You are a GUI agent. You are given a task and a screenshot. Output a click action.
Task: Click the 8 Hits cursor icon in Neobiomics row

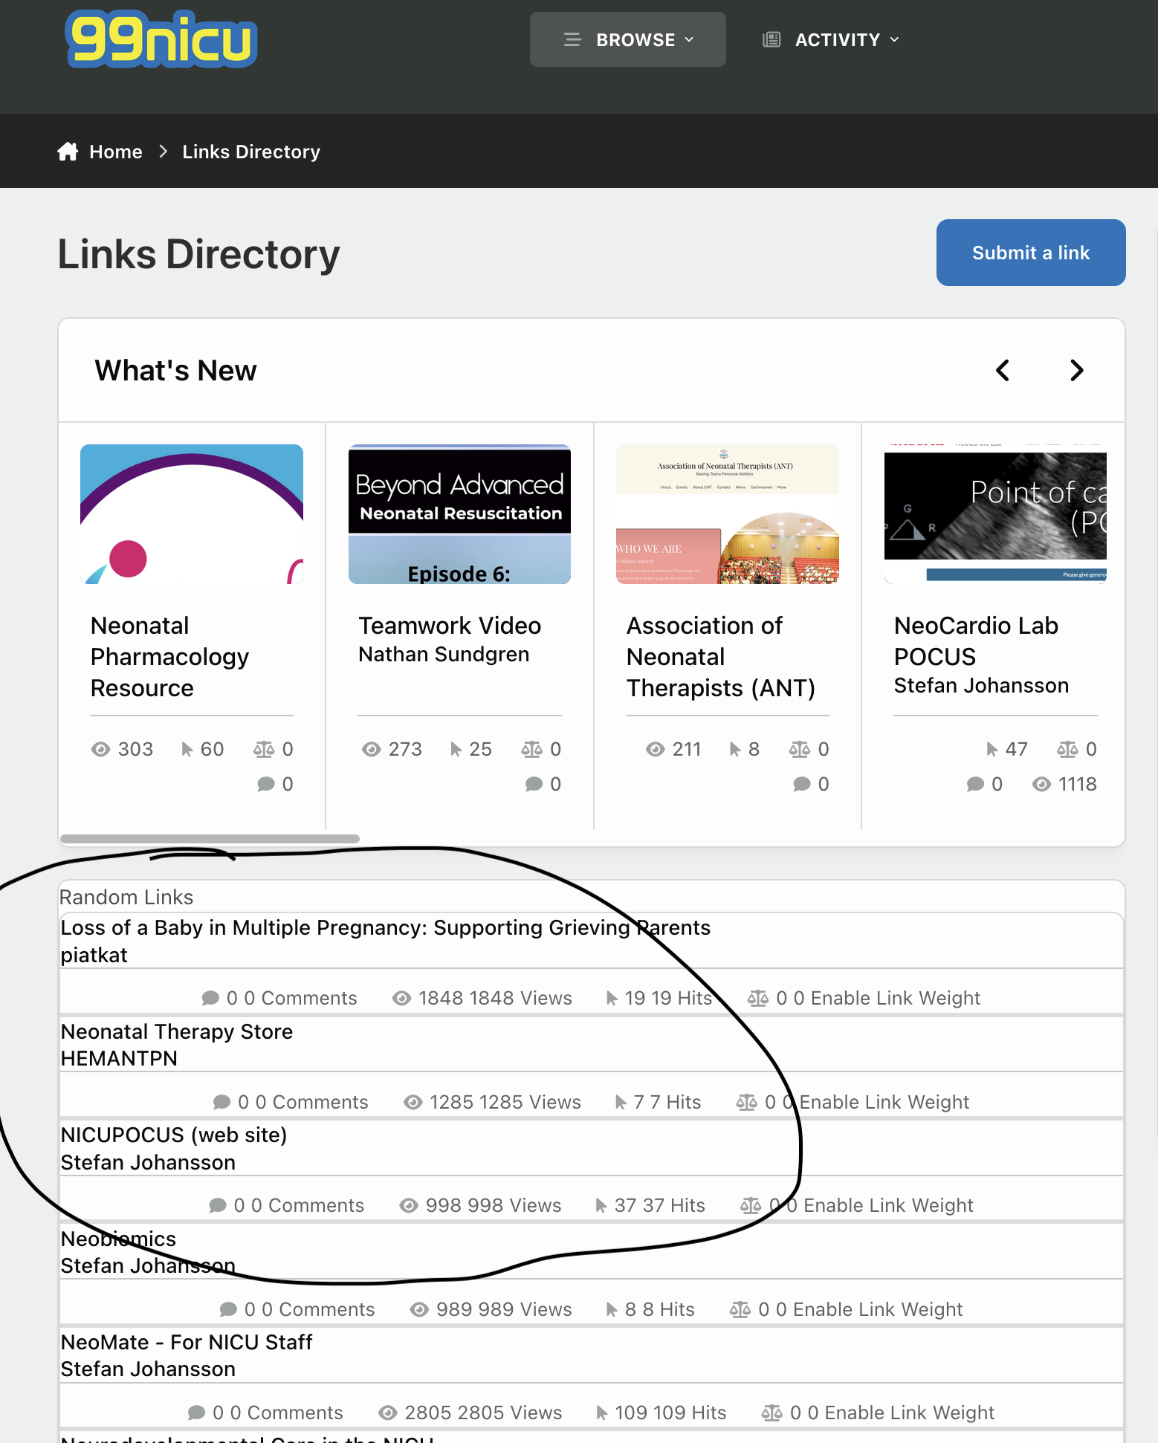611,1309
